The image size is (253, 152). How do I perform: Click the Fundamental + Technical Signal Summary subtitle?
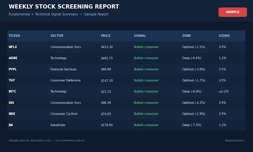44,14
